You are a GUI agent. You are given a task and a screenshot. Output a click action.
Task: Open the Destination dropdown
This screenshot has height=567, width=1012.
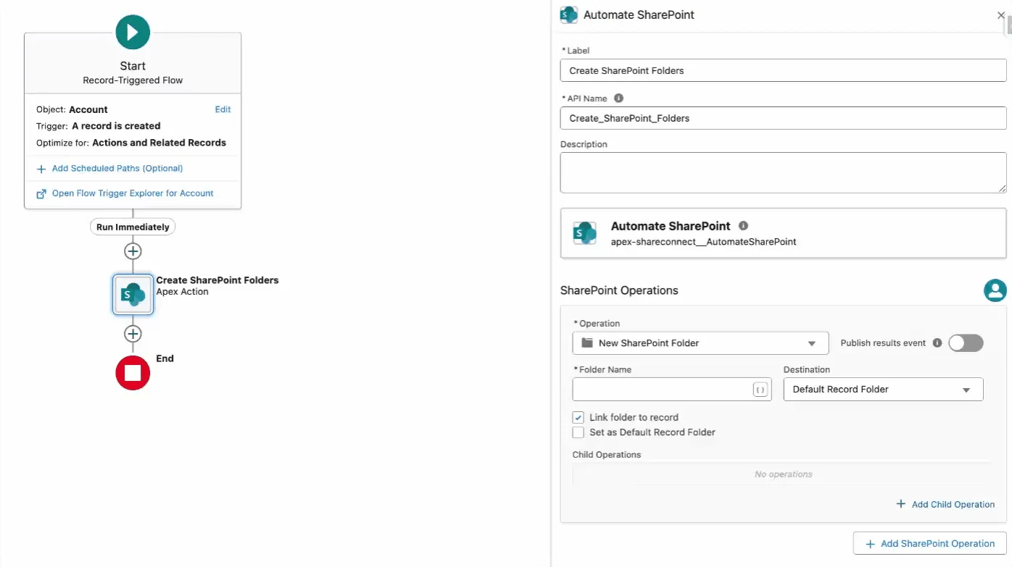click(x=884, y=389)
